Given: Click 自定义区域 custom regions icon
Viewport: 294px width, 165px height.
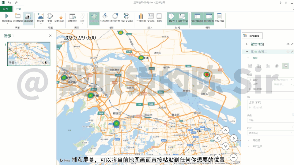Looking at the screenshot, I should pyautogui.click(x=126, y=16).
